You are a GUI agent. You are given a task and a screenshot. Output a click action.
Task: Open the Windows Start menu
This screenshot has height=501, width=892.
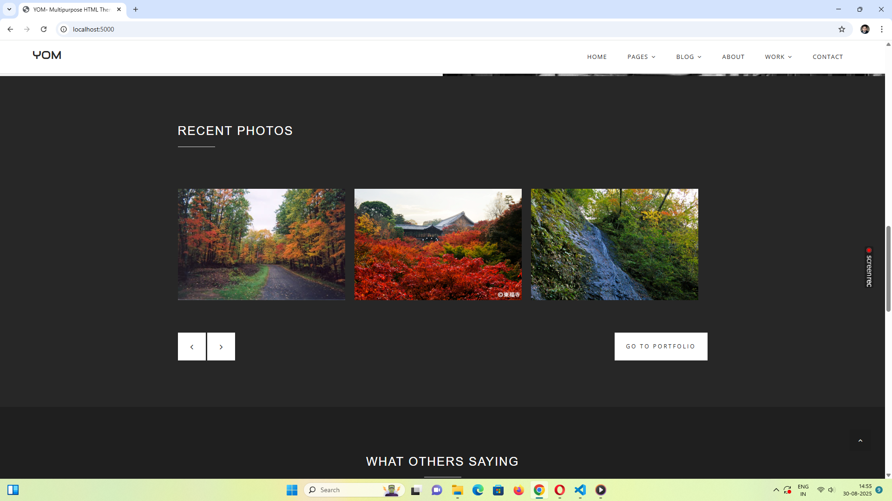click(x=292, y=490)
